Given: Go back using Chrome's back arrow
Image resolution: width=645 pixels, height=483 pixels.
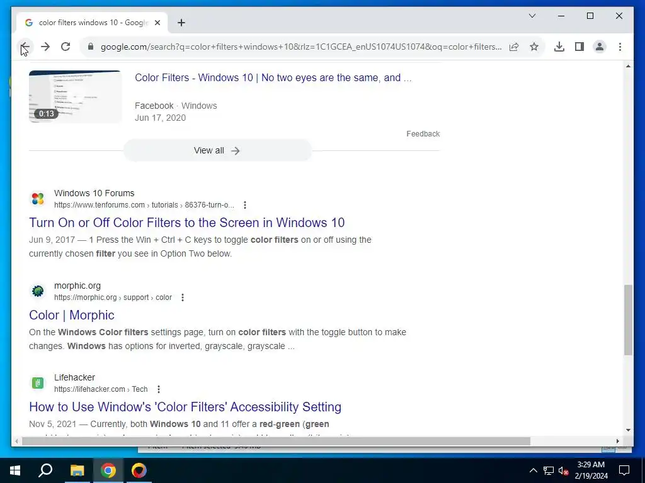Looking at the screenshot, I should pyautogui.click(x=25, y=47).
